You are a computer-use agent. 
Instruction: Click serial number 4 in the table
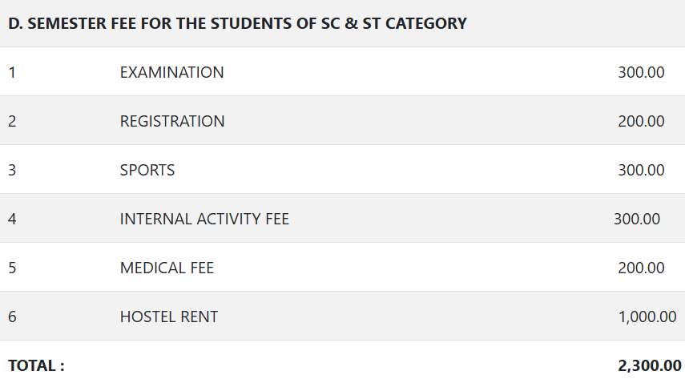12,219
